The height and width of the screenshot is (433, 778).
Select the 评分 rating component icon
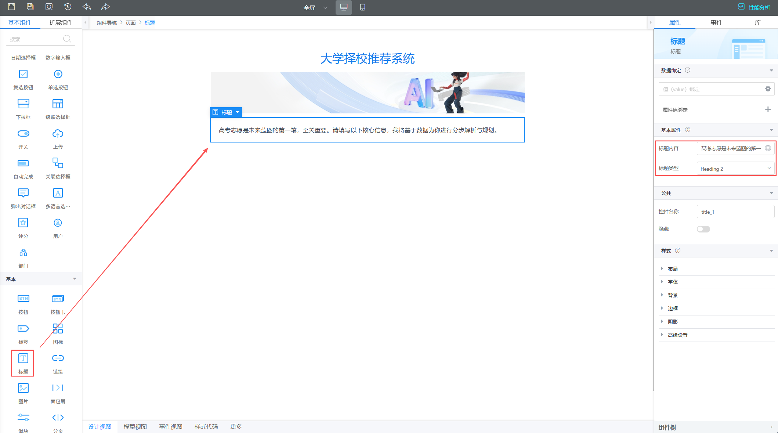coord(23,223)
